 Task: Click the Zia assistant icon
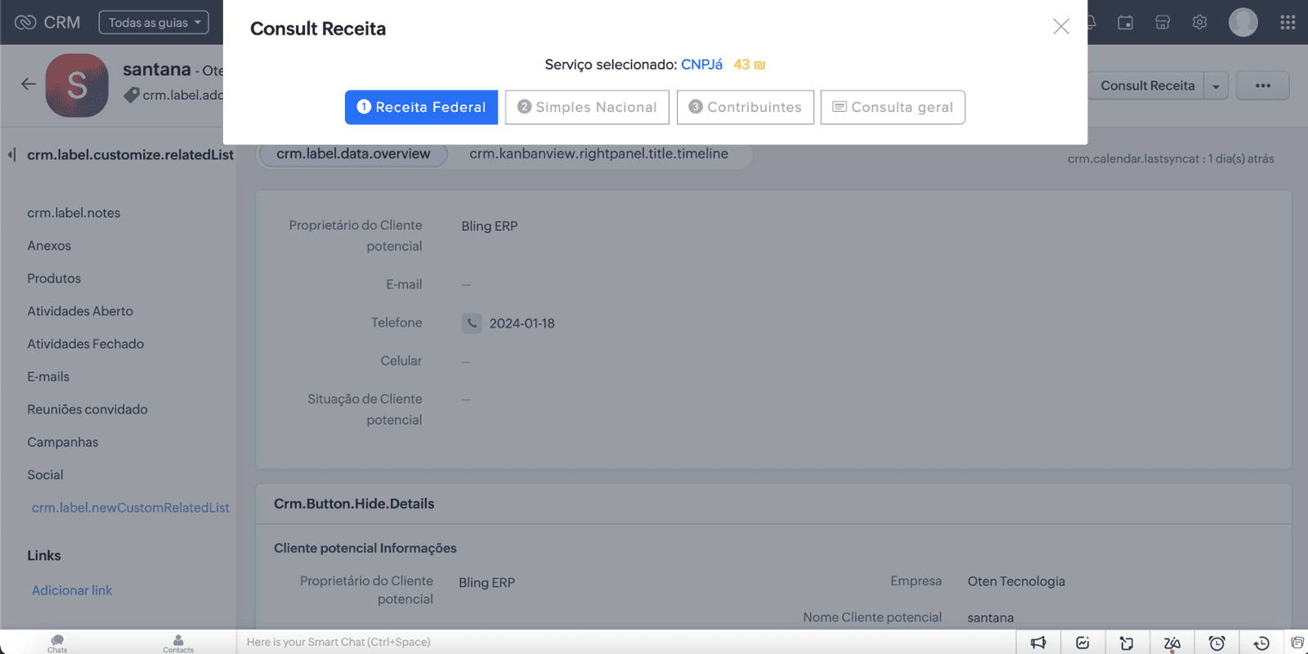click(x=1171, y=643)
